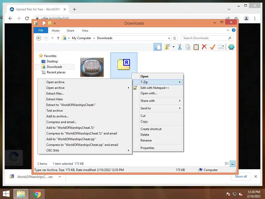Click Show all downloads link
Viewport: 265px width, 199px height.
point(241,176)
